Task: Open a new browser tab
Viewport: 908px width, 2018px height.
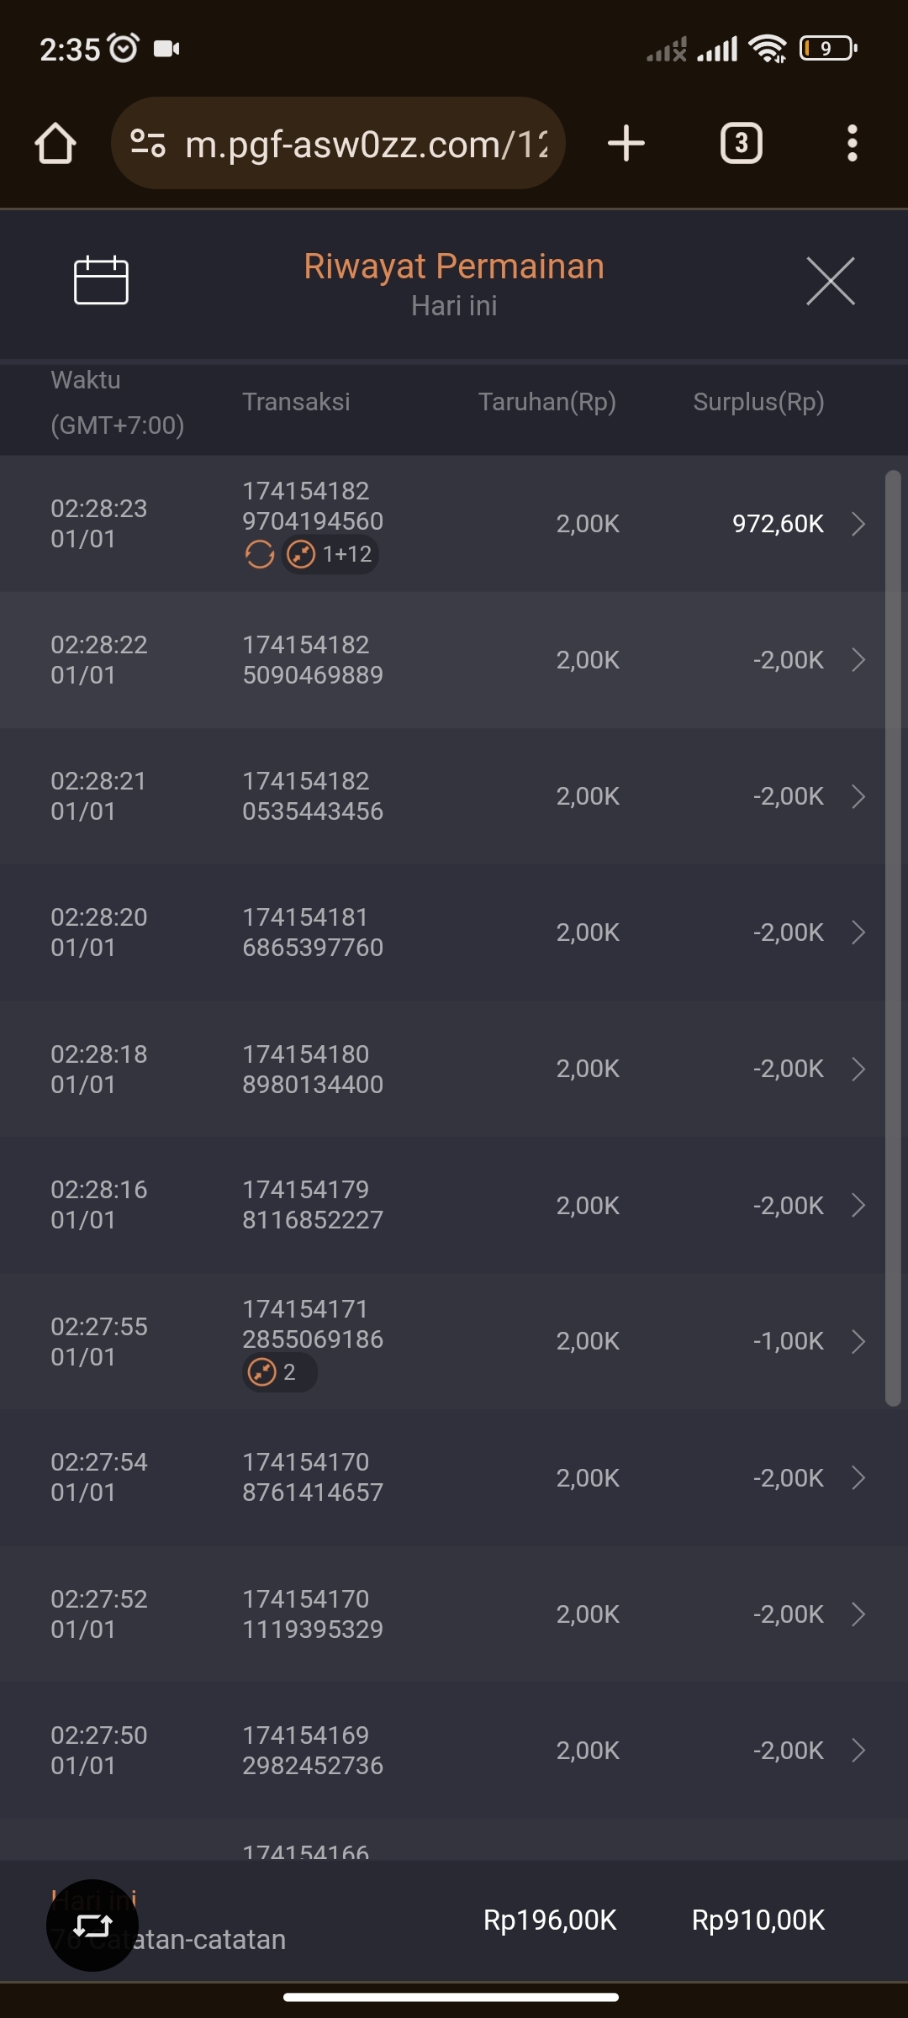Action: [x=626, y=144]
